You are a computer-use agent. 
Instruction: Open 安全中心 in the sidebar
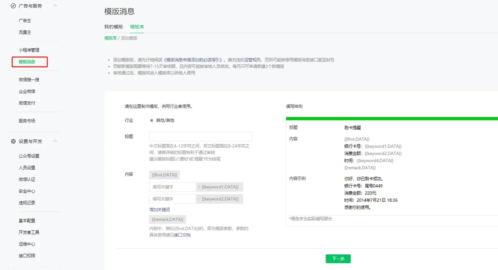[27, 191]
